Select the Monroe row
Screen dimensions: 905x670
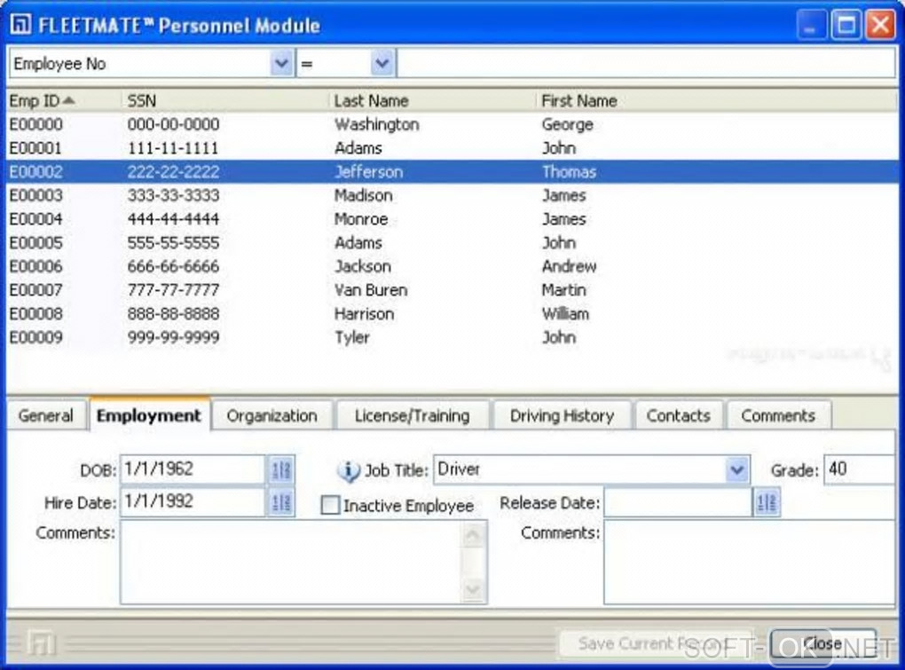(452, 219)
